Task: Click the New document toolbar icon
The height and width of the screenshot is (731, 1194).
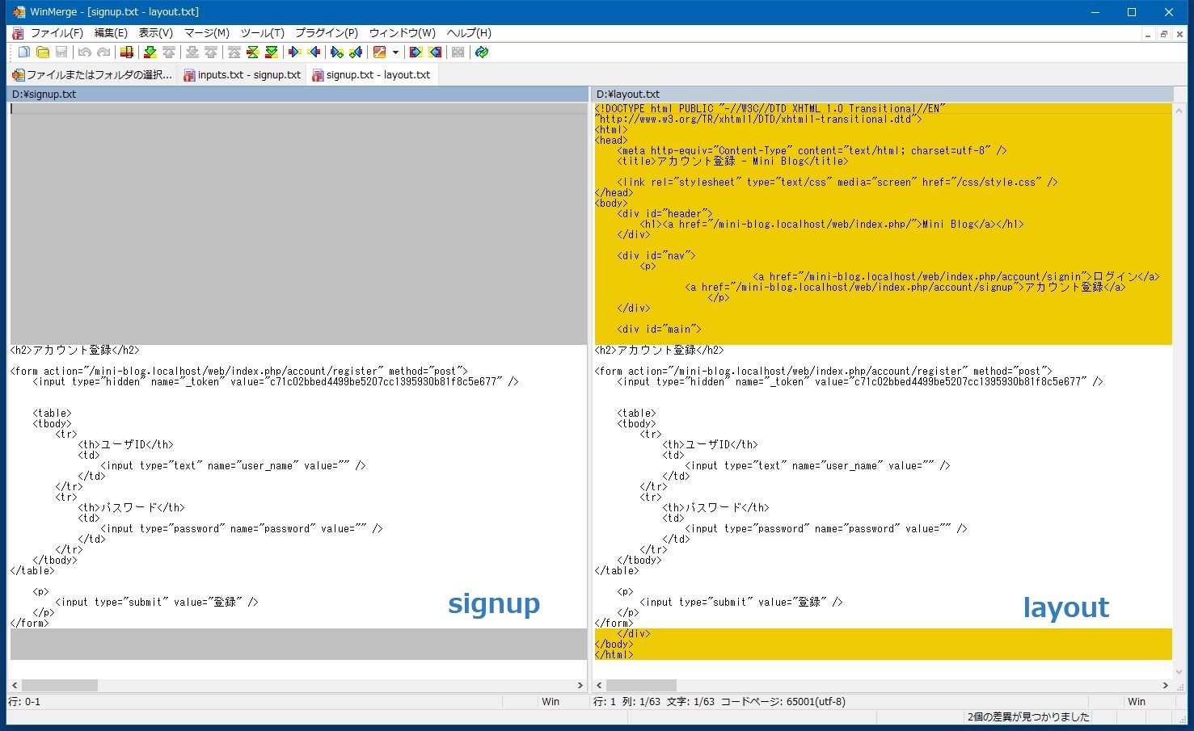Action: [x=24, y=53]
